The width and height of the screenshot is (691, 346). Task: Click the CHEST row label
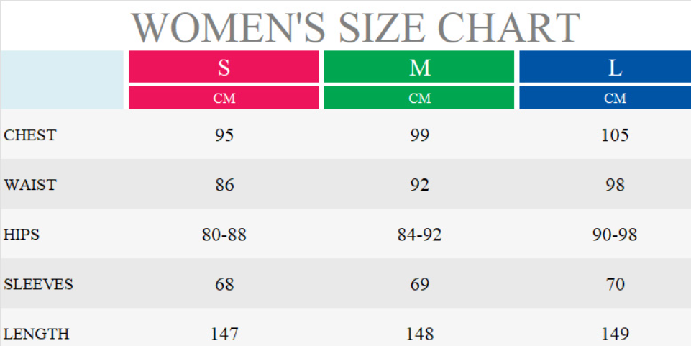point(30,135)
